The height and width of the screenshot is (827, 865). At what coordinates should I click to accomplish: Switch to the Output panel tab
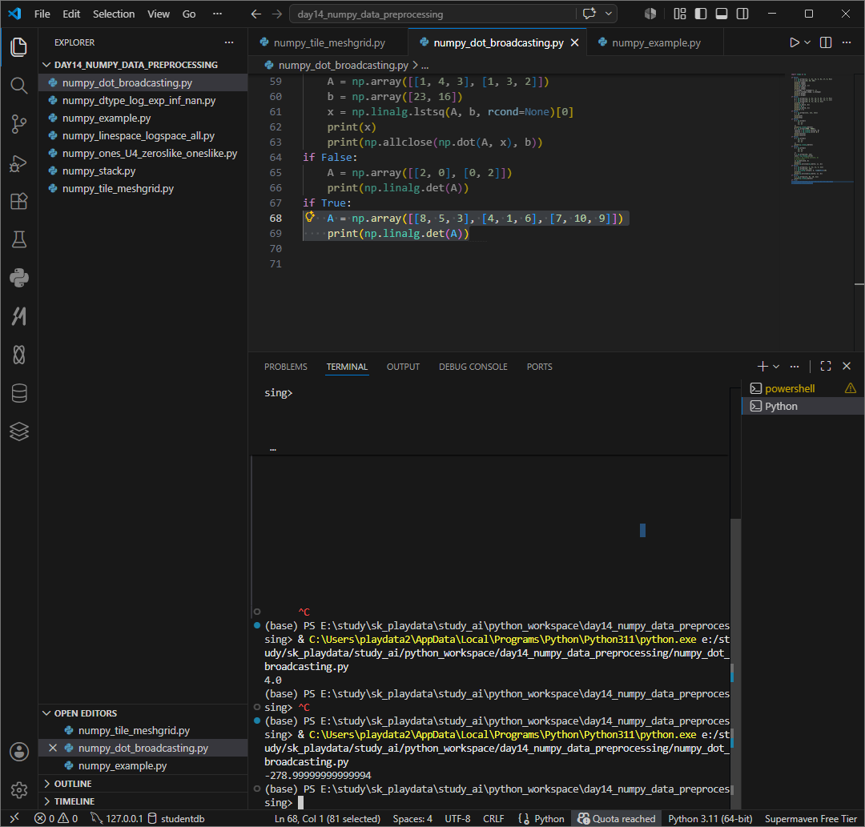(x=403, y=367)
